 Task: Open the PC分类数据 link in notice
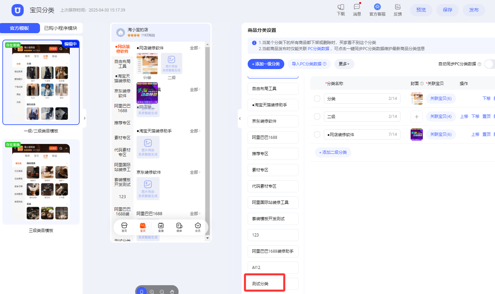pos(318,49)
